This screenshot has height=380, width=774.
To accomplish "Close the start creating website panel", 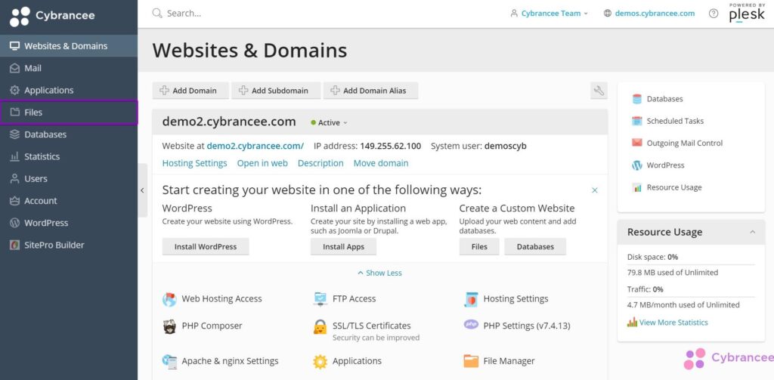I will (595, 190).
